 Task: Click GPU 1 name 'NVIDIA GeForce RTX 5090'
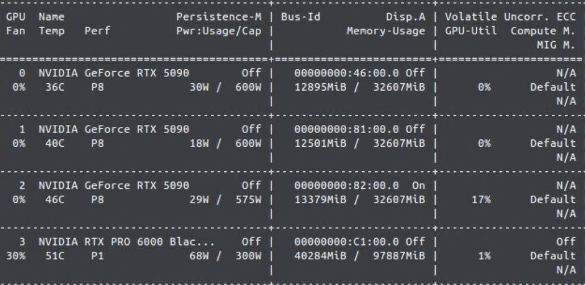pos(114,129)
